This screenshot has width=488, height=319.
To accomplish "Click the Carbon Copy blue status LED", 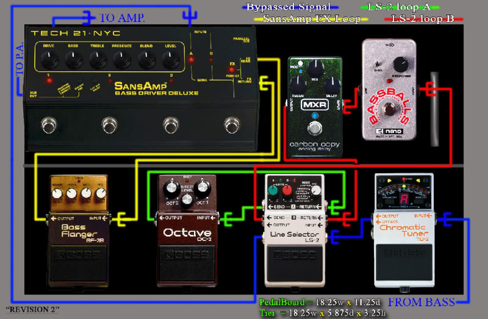I will tap(315, 116).
